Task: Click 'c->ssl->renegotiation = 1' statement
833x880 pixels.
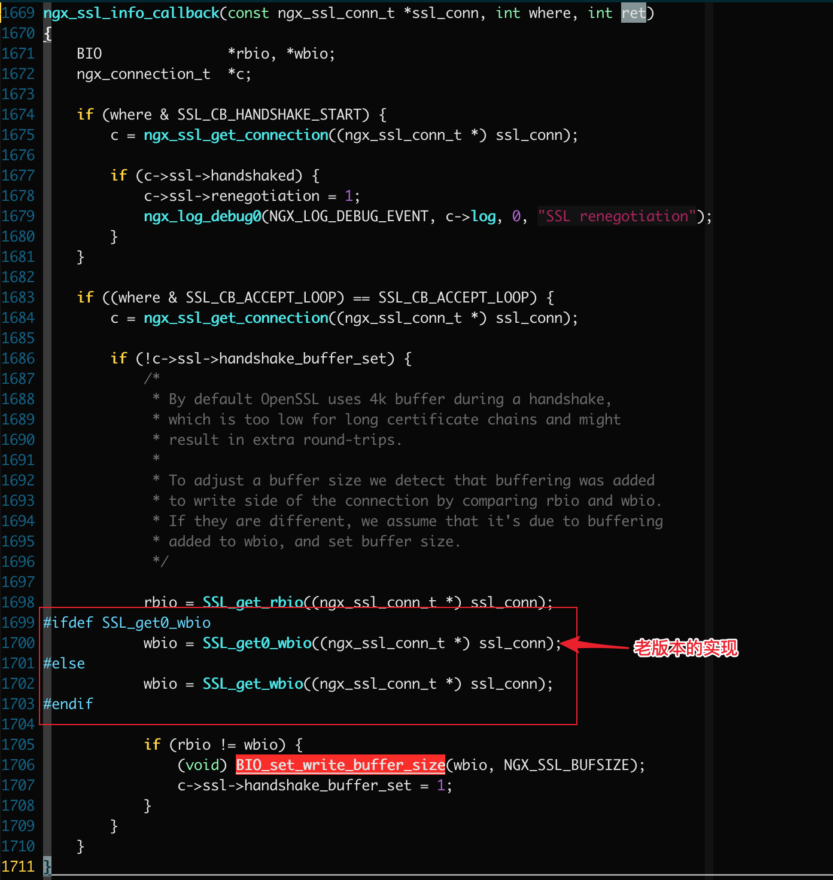Action: tap(248, 196)
